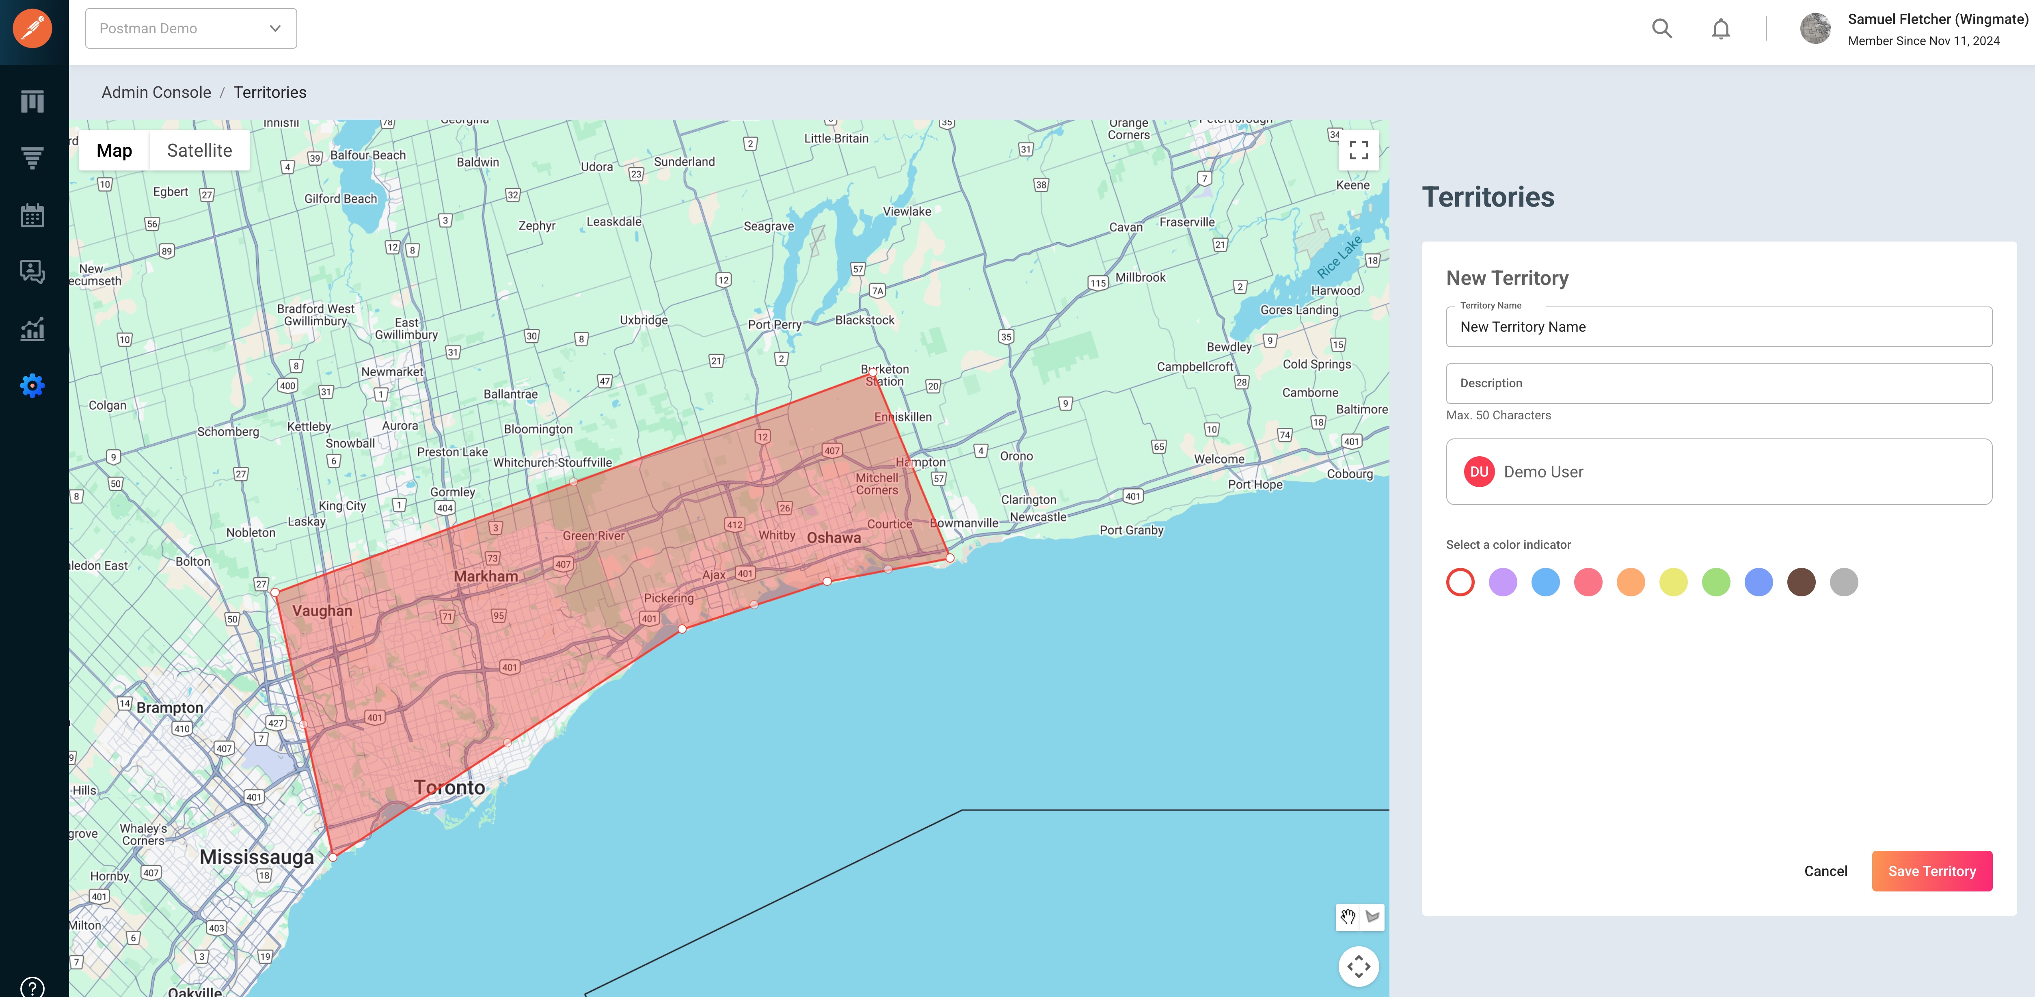Click the help question mark icon
The height and width of the screenshot is (997, 2035).
point(32,988)
